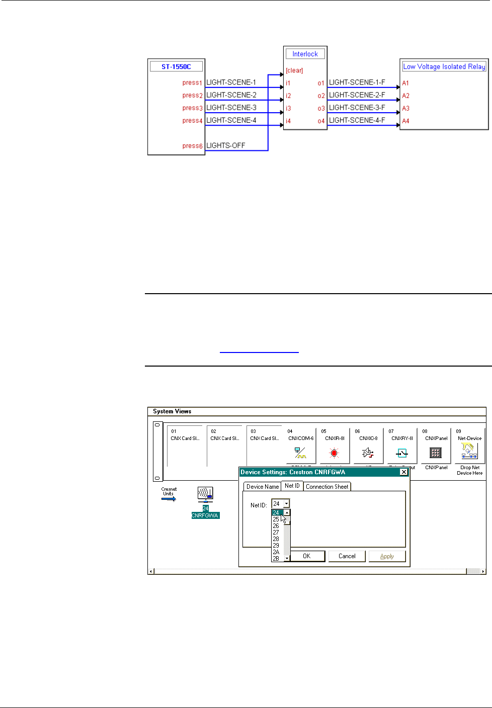492x708 pixels.
Task: Click the LIGHT-SCENE-4 signal name
Action: (x=231, y=120)
